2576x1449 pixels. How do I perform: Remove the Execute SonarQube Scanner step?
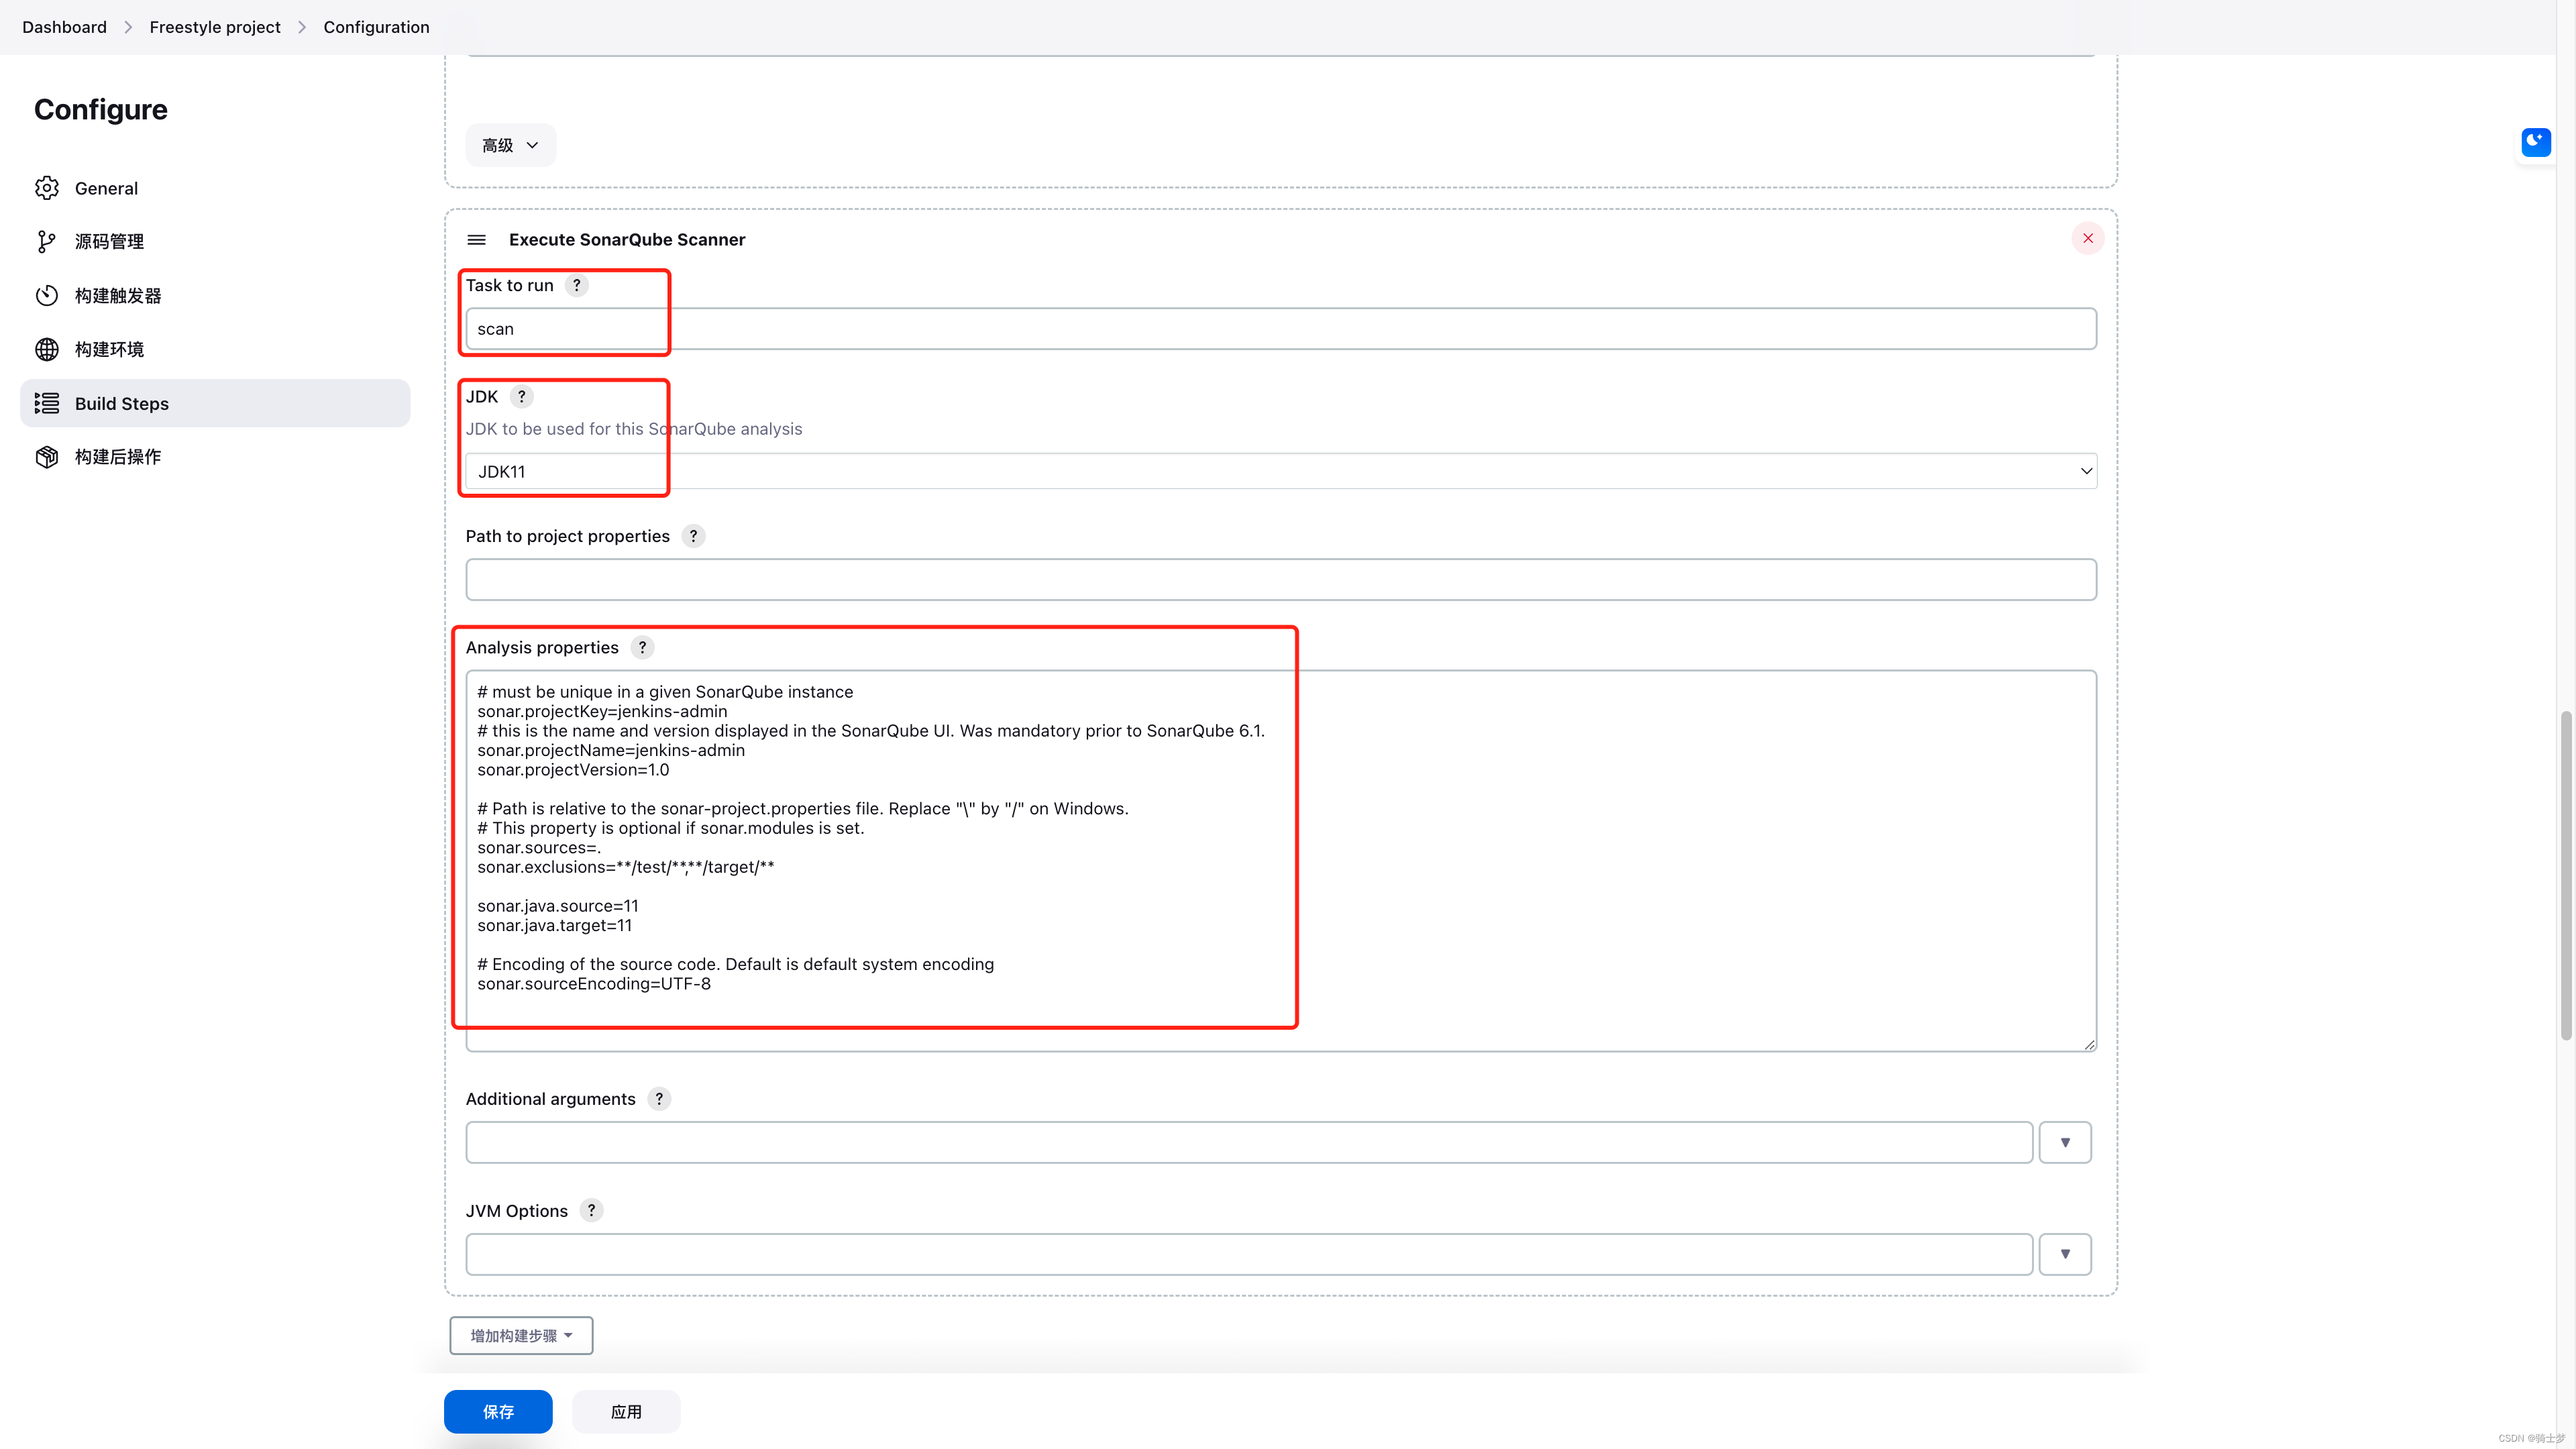point(2088,238)
